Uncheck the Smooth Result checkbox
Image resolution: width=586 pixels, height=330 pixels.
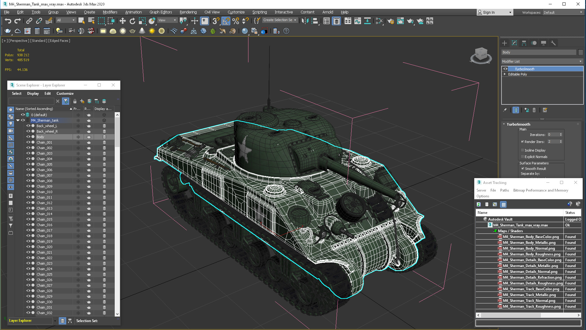(523, 169)
